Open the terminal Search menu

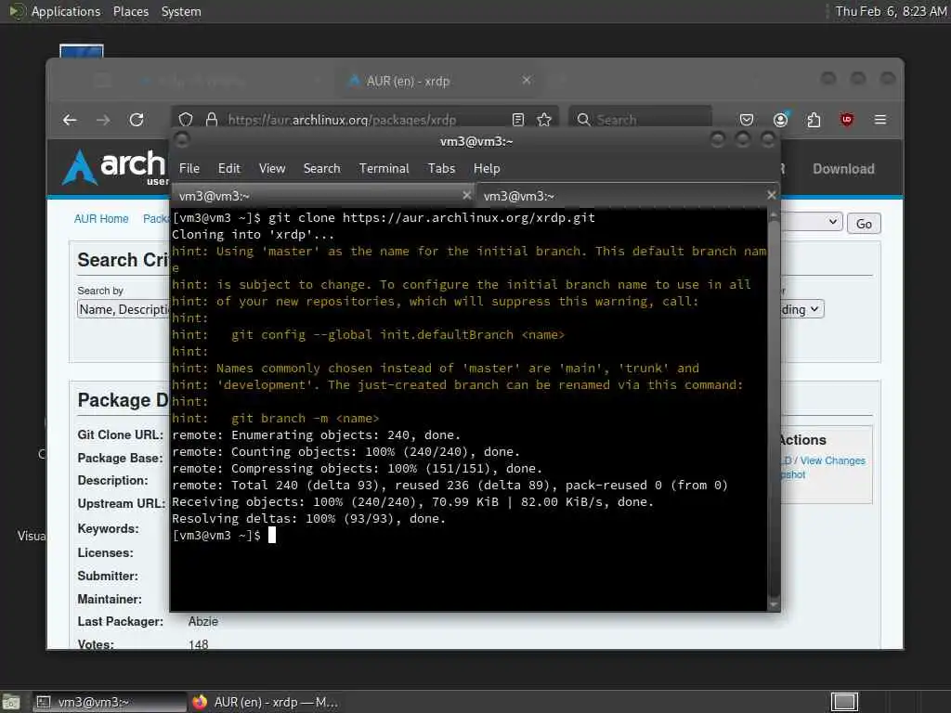tap(322, 169)
